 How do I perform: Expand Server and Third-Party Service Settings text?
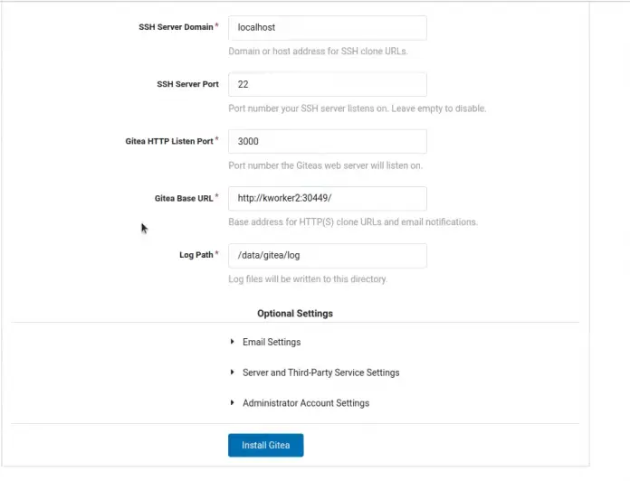click(x=320, y=373)
